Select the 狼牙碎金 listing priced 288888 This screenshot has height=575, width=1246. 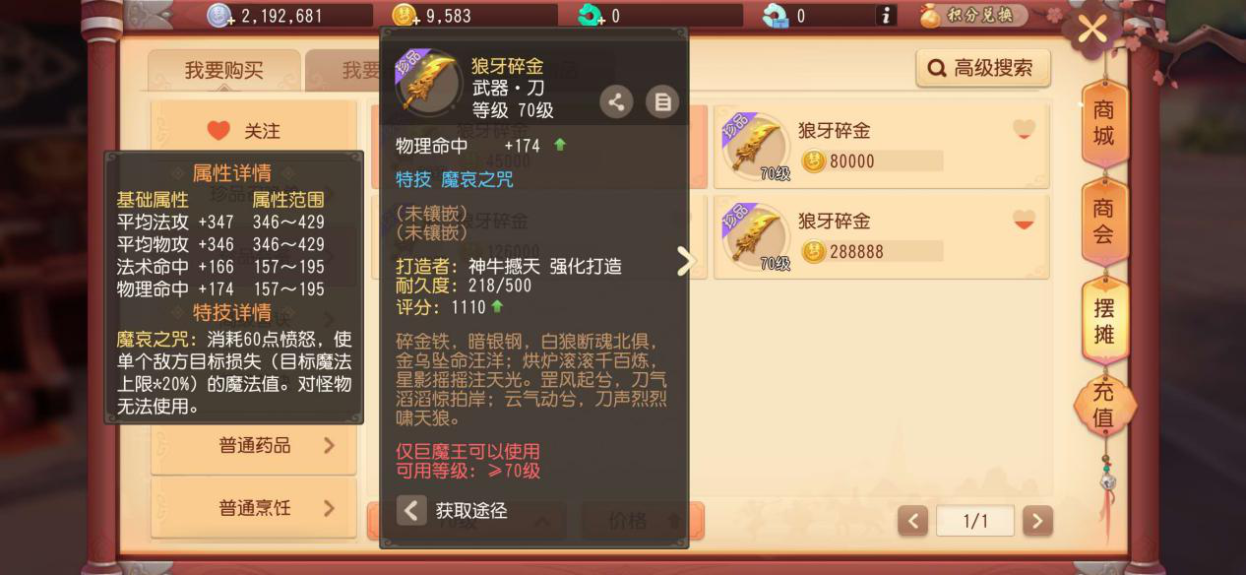pyautogui.click(x=881, y=236)
